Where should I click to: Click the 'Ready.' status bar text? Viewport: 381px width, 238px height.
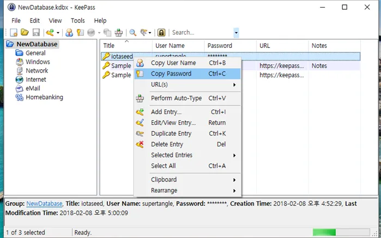pyautogui.click(x=83, y=233)
